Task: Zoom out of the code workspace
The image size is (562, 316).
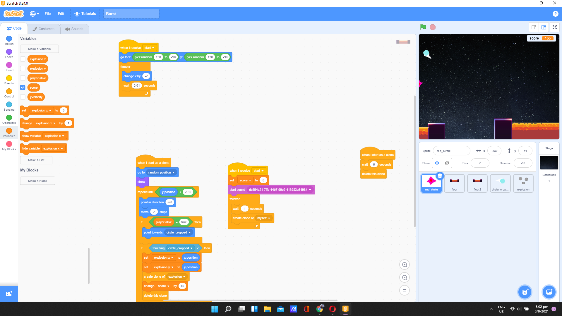Action: tap(405, 277)
